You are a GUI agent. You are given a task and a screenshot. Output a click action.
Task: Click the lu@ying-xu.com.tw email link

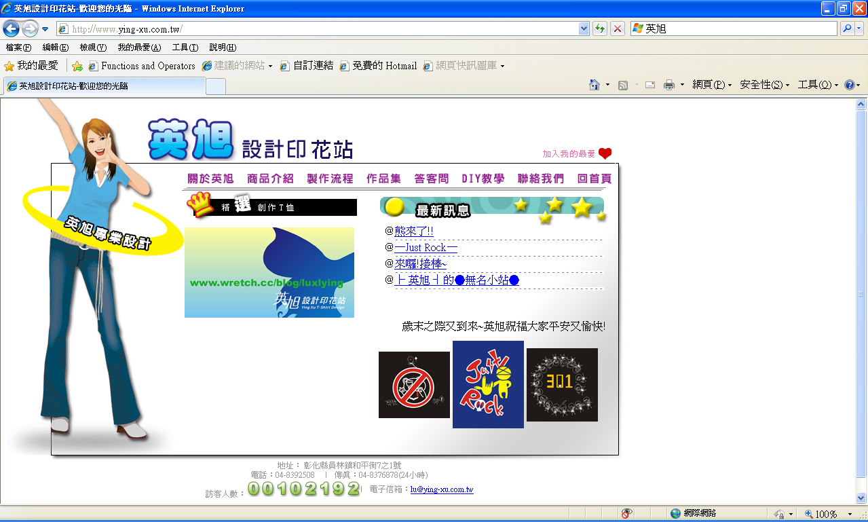(442, 489)
